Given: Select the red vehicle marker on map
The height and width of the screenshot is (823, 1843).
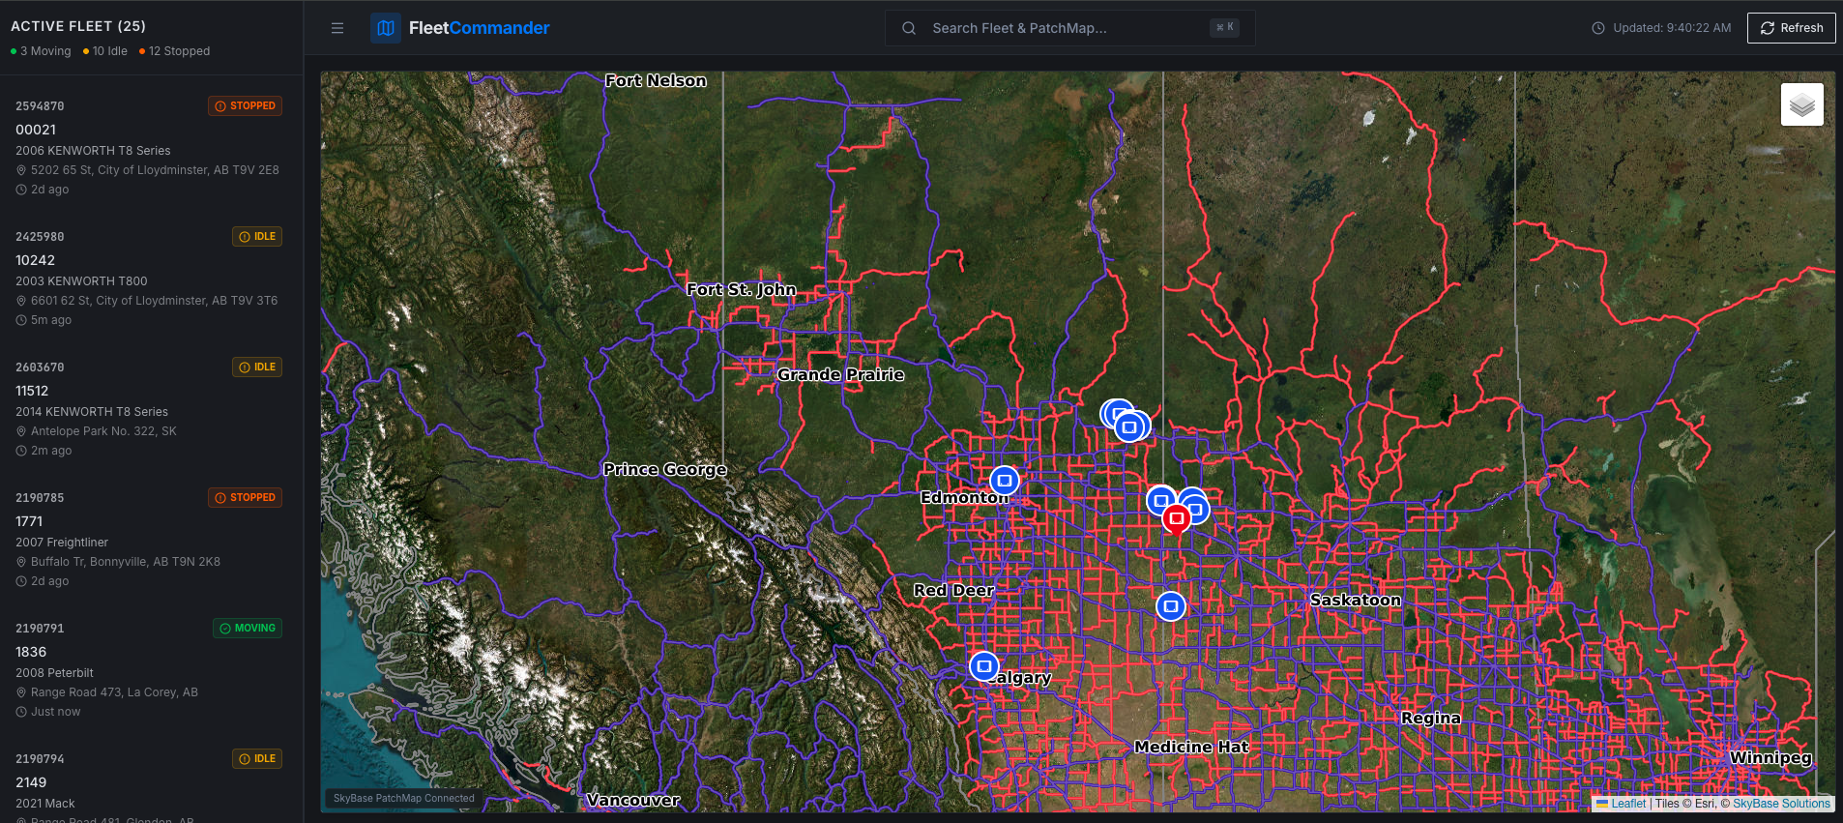Looking at the screenshot, I should point(1176,518).
